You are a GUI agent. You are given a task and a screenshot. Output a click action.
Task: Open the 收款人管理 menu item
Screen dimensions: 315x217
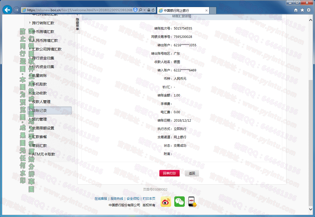coord(41,102)
